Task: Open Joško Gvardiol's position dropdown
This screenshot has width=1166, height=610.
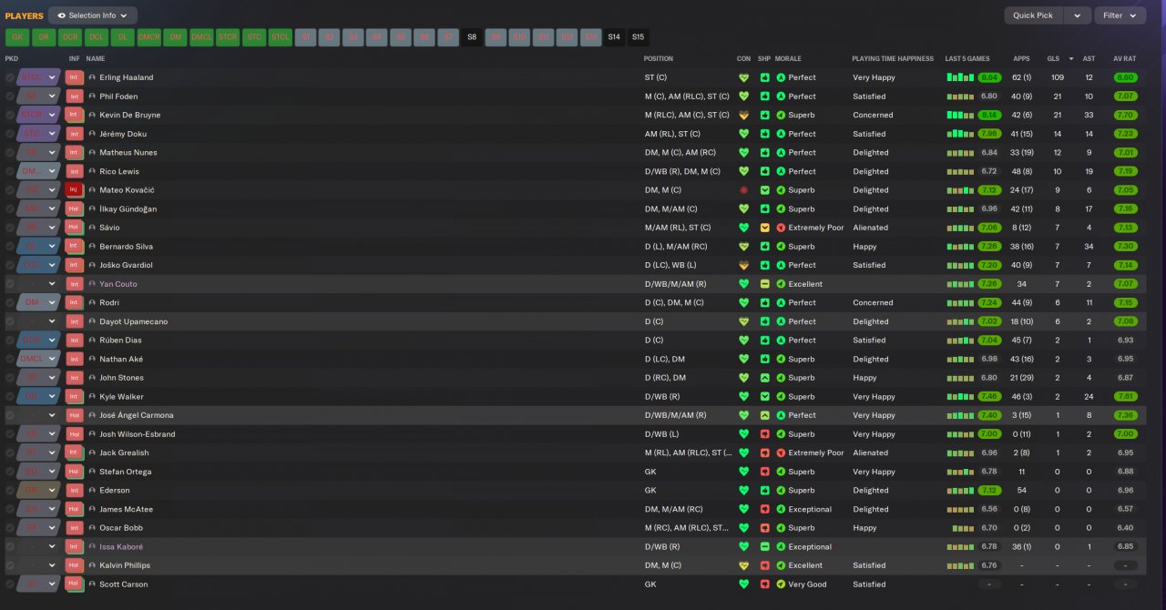Action: (x=39, y=265)
